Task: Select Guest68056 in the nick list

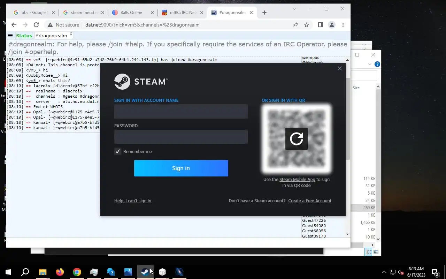Action: 314,231
